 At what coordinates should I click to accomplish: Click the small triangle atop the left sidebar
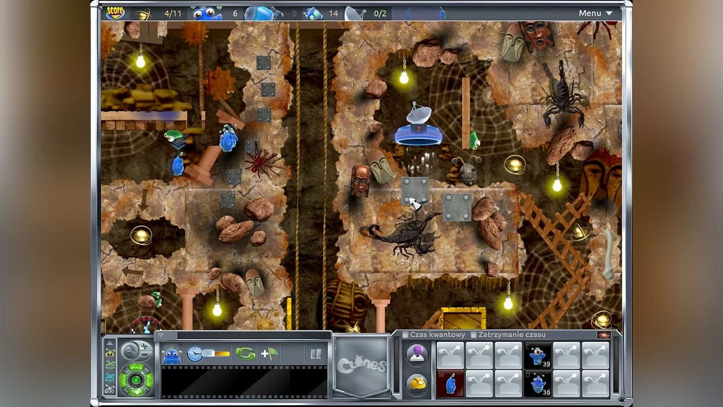click(110, 342)
